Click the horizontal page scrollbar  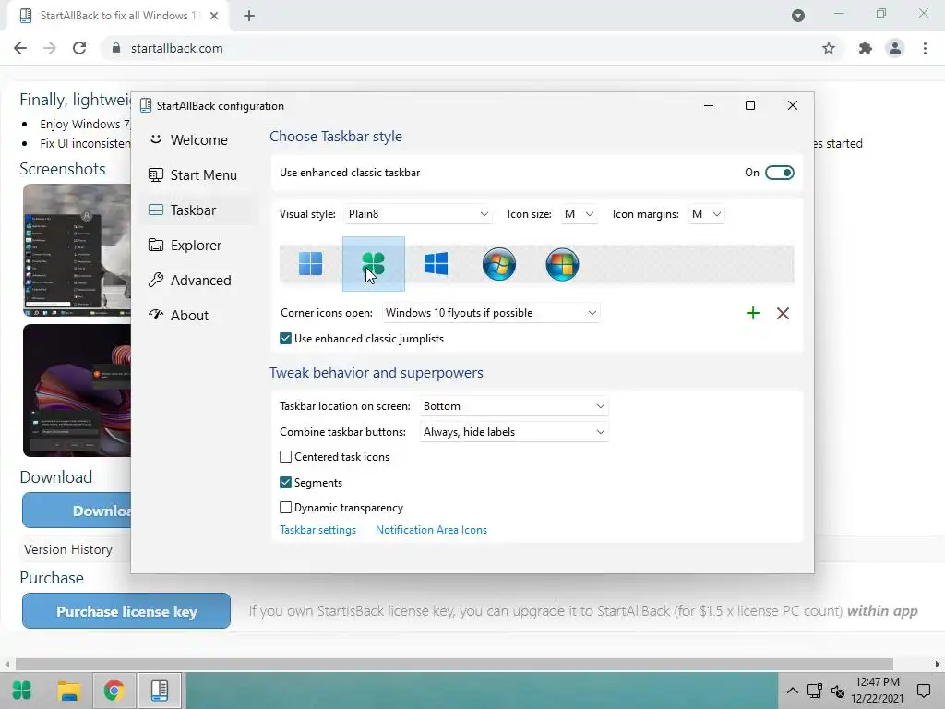(454, 665)
